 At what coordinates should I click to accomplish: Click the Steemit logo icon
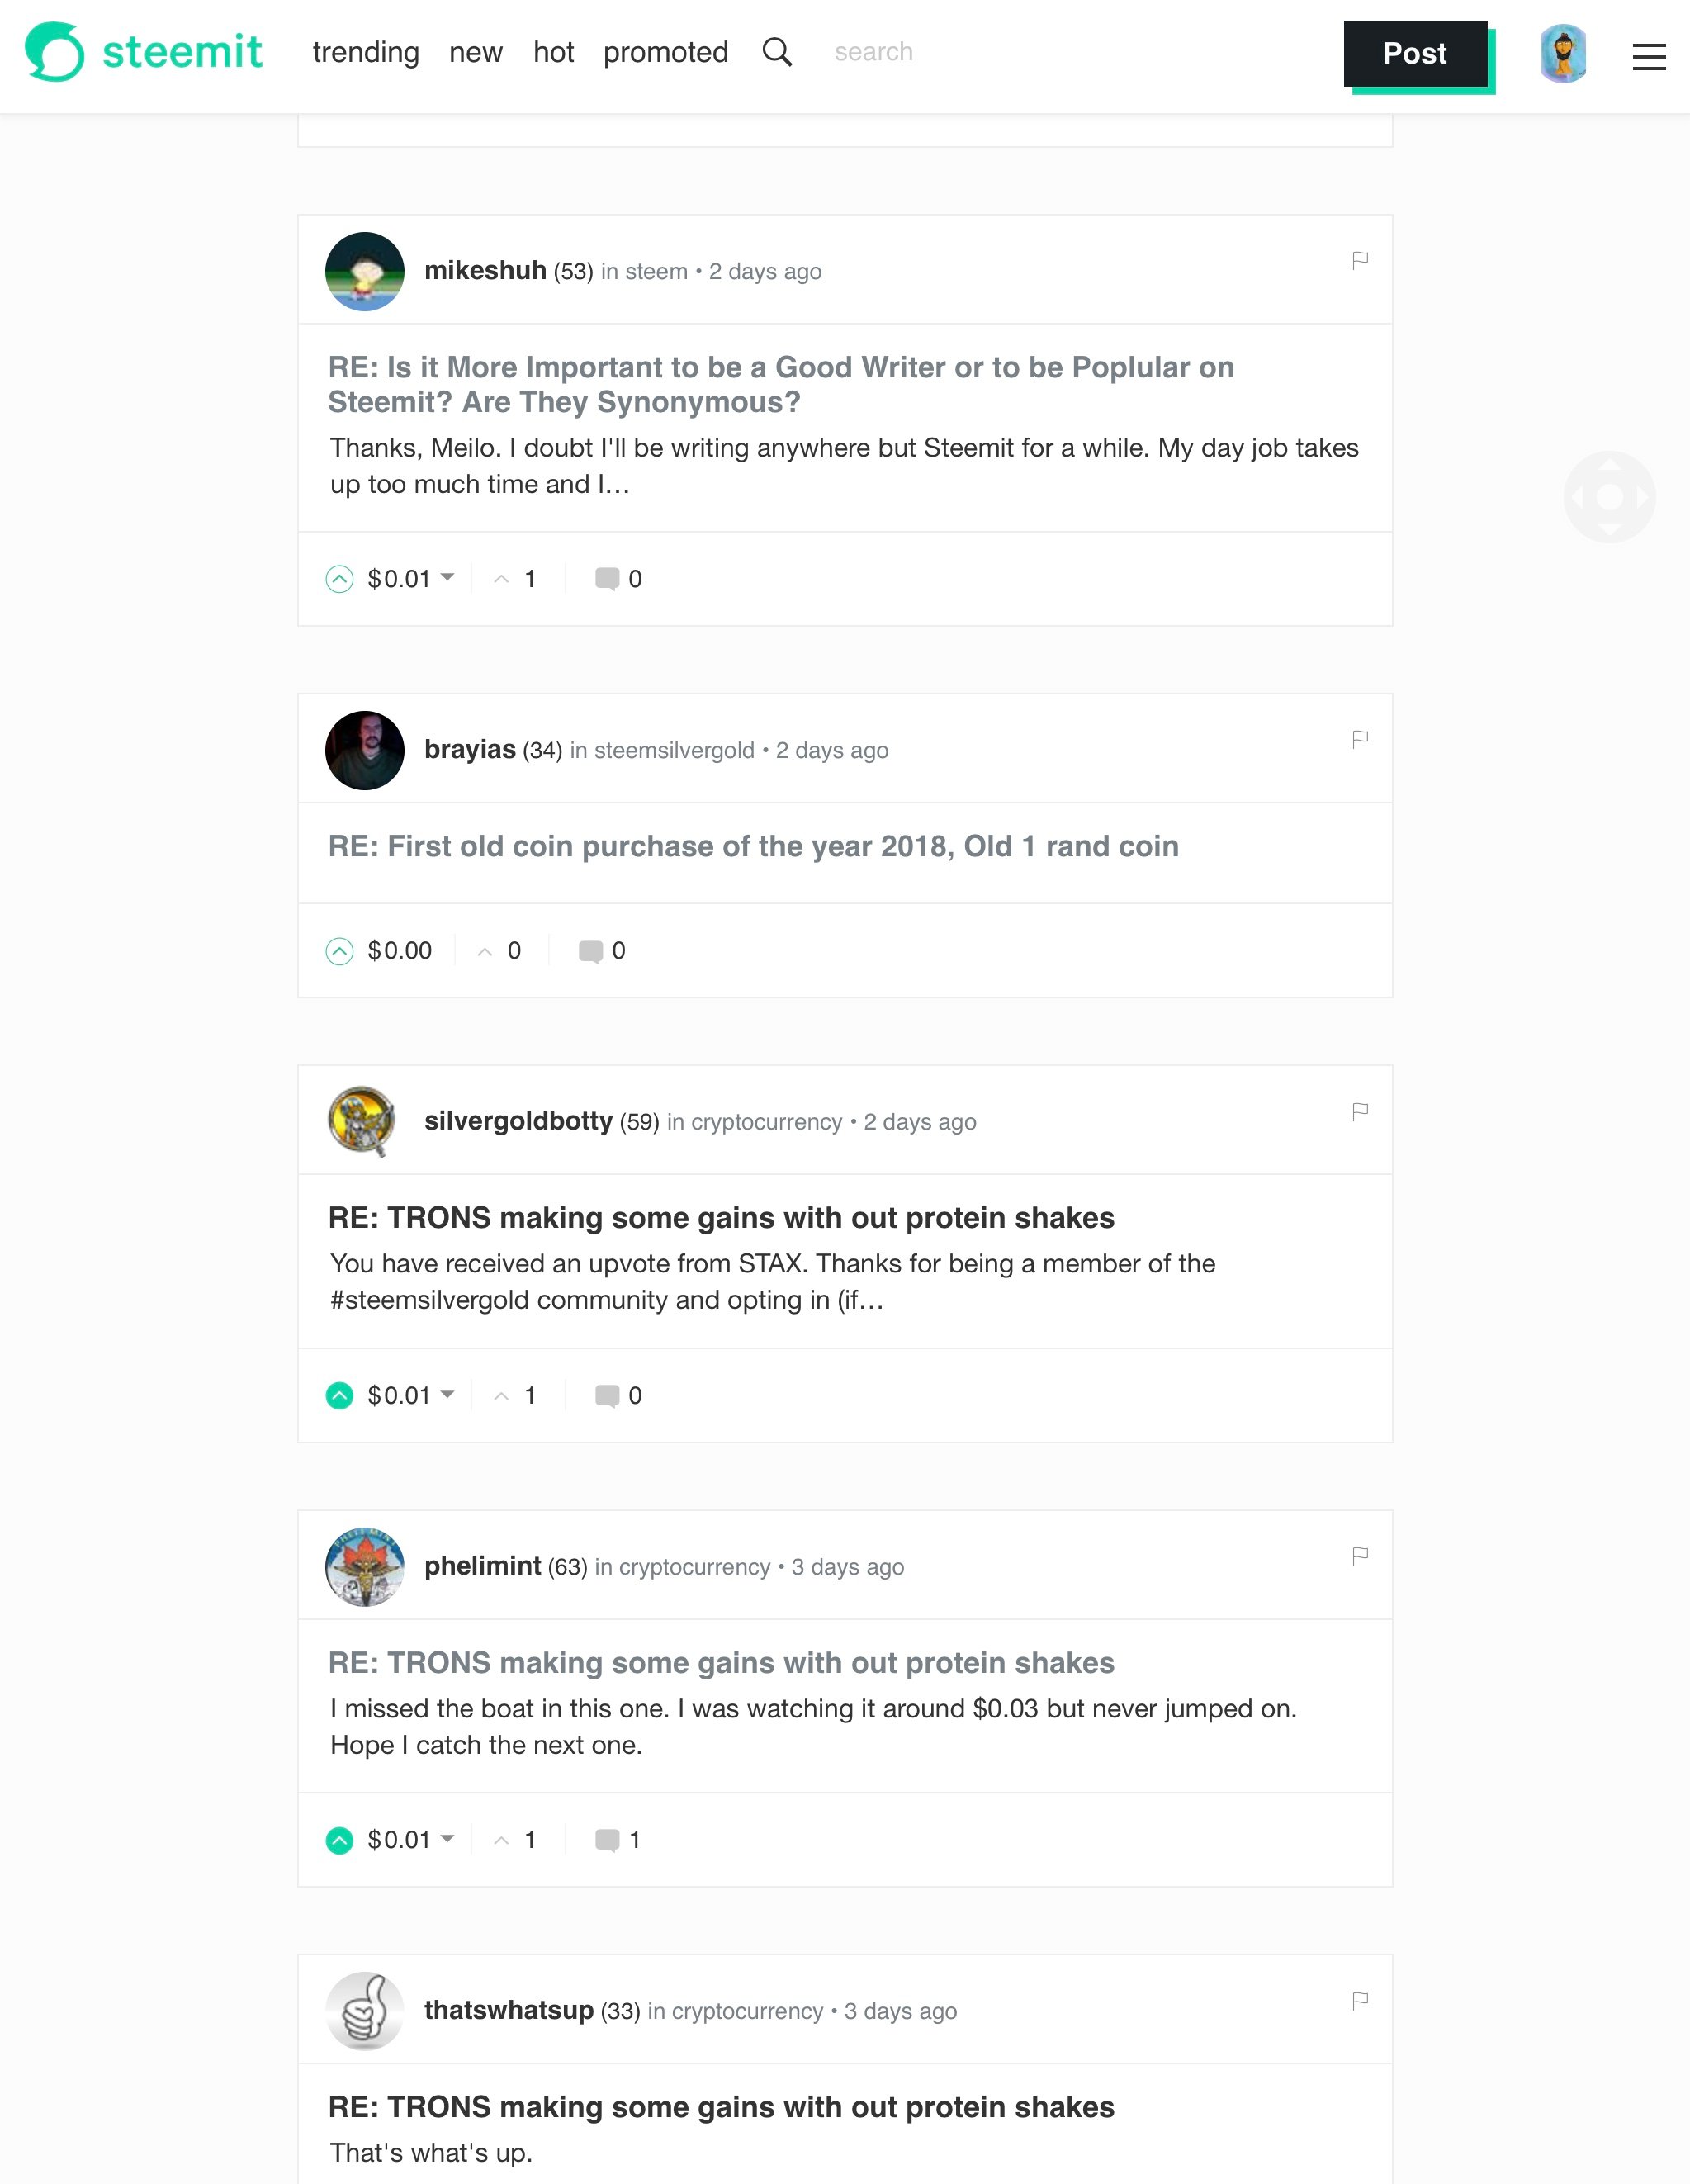point(54,52)
